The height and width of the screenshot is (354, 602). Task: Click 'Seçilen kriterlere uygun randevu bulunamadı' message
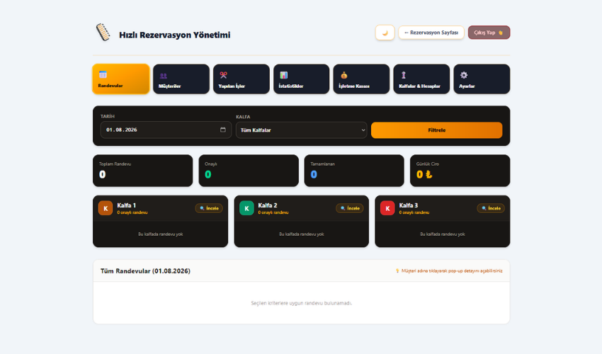point(302,303)
